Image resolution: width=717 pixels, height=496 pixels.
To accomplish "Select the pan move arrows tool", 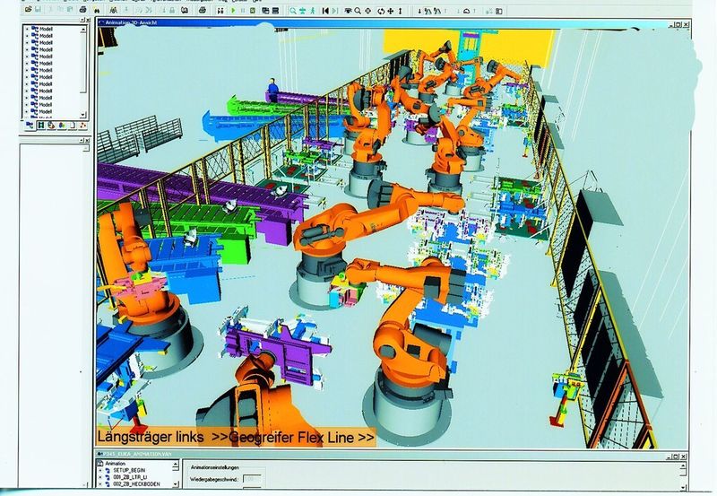I will (391, 11).
